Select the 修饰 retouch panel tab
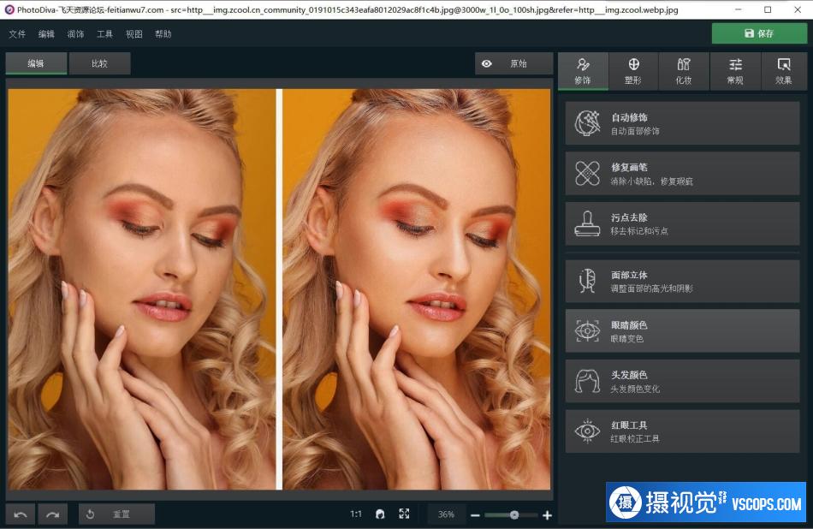813x529 pixels. pyautogui.click(x=583, y=71)
